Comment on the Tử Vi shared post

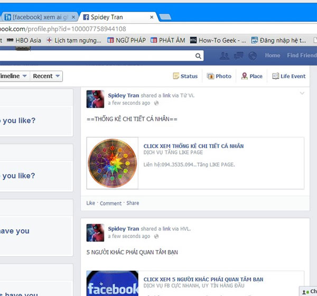(110, 203)
